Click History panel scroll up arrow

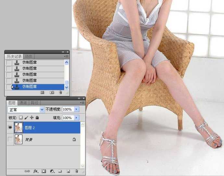click(x=67, y=62)
